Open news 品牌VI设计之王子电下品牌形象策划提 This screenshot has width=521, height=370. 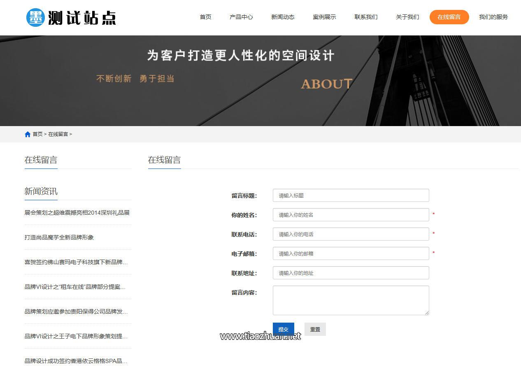pyautogui.click(x=76, y=336)
